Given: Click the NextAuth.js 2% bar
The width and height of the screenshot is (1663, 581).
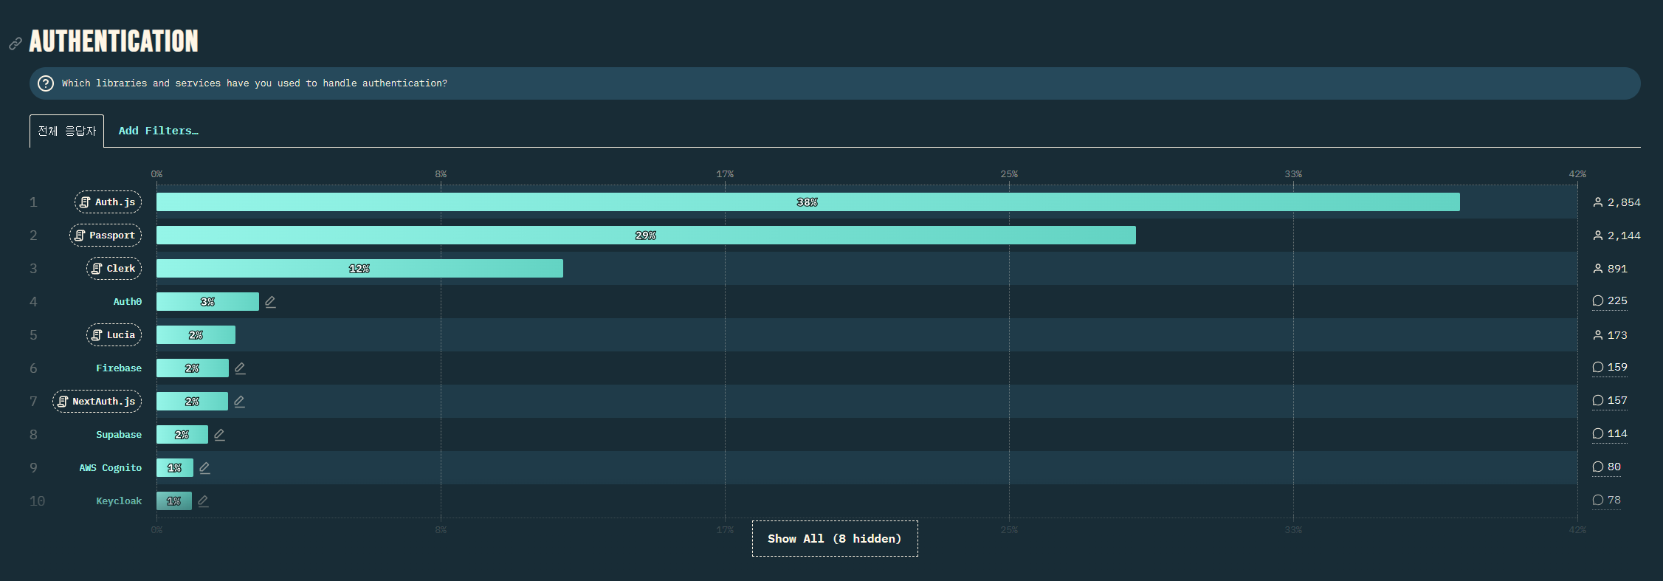Looking at the screenshot, I should 192,402.
